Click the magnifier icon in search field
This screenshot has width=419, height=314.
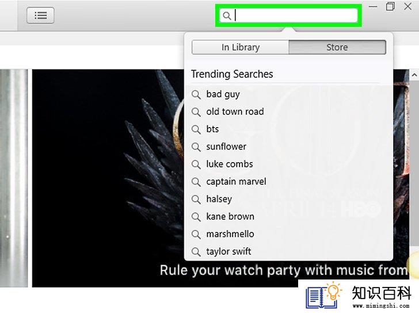click(x=227, y=16)
